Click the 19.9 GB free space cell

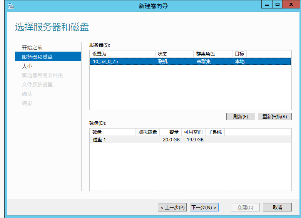[x=195, y=140]
